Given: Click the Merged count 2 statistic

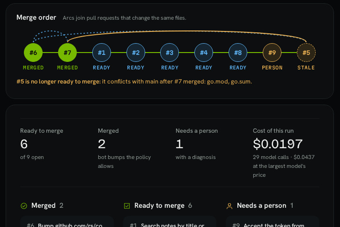Looking at the screenshot, I should [102, 144].
